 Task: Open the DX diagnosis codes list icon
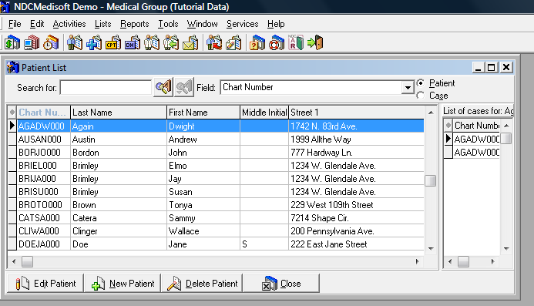pos(133,43)
